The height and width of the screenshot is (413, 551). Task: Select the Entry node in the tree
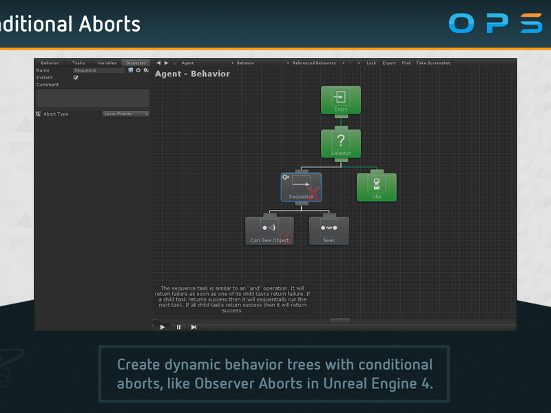coord(340,100)
